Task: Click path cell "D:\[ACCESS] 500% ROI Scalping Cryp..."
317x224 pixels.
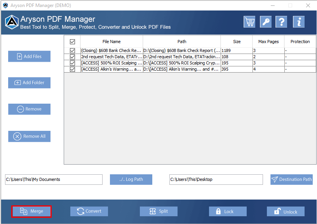Action: click(182, 63)
